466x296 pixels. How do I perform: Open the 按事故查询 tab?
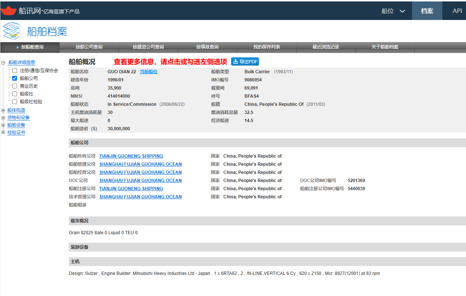207,47
